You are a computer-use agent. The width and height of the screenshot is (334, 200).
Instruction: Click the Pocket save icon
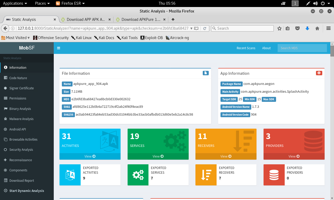point(297,28)
